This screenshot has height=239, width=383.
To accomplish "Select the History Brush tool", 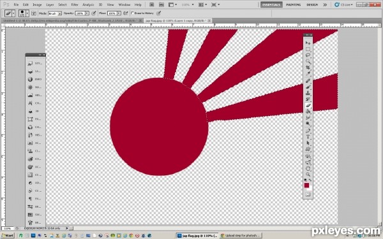I will 308,99.
